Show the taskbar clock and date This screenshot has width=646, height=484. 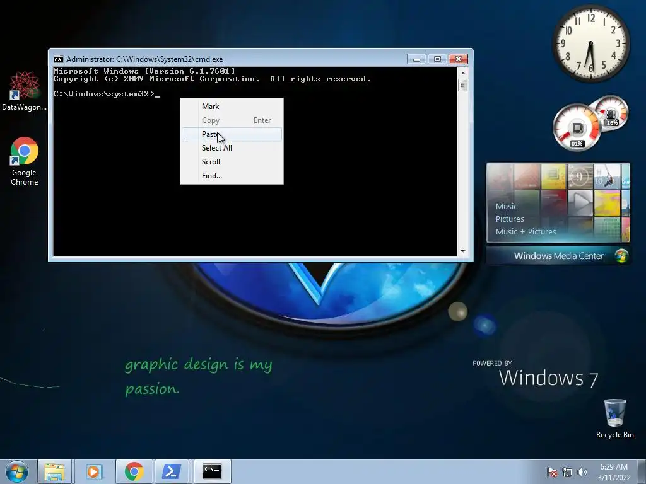[x=614, y=472]
